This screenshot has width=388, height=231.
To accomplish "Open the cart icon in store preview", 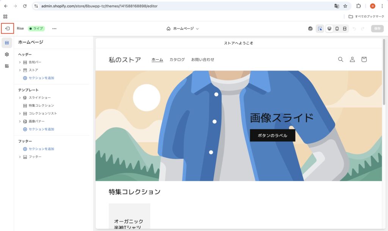I will pos(364,59).
